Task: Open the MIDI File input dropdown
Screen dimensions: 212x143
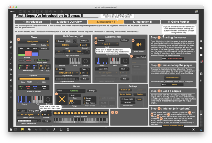Action: click(x=67, y=45)
